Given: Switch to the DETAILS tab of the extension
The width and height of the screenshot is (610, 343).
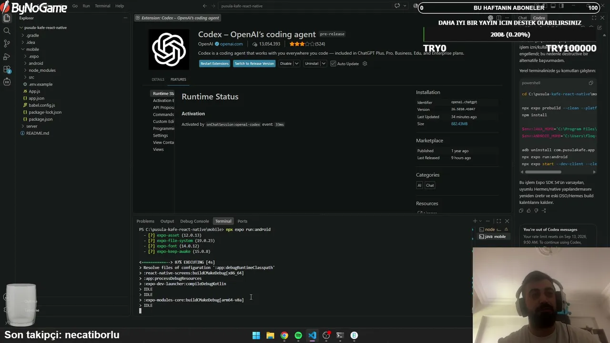Looking at the screenshot, I should (x=158, y=80).
